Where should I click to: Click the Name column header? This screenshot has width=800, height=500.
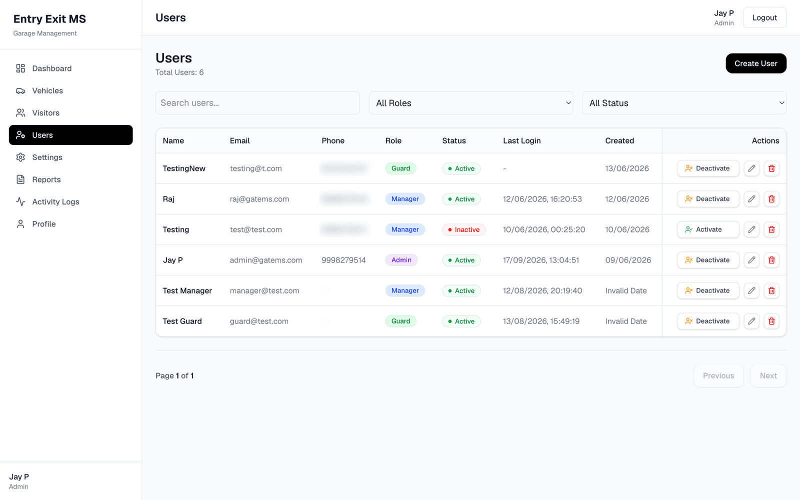[173, 141]
